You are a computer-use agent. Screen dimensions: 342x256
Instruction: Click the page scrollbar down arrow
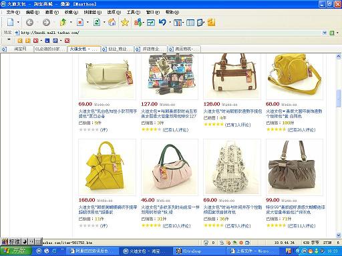point(339,235)
